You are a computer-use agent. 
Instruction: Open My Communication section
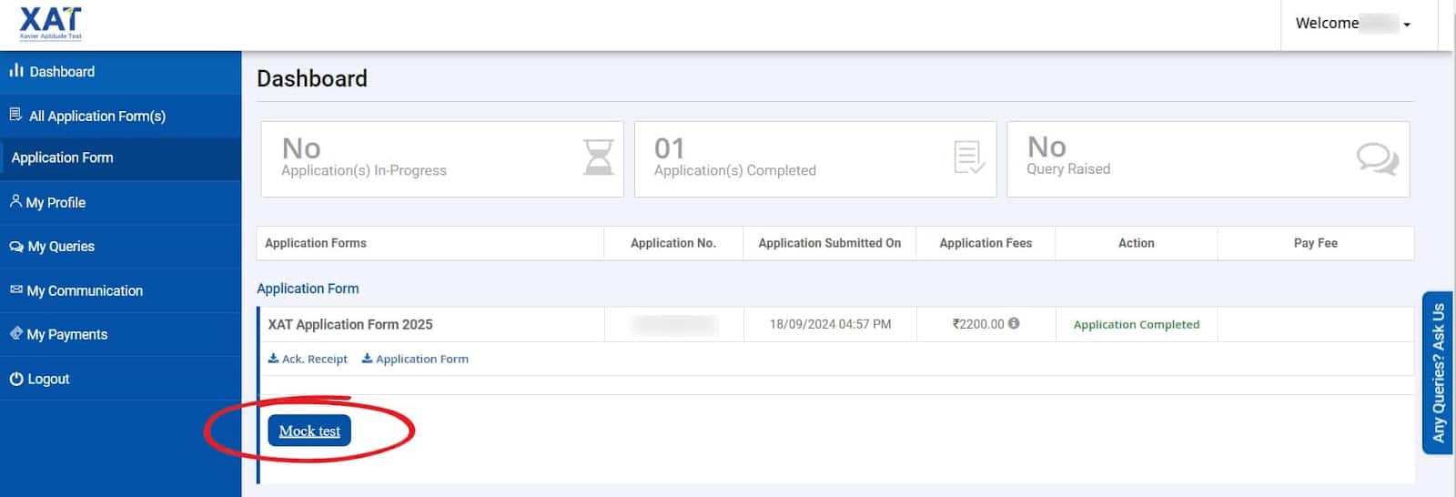[120, 290]
